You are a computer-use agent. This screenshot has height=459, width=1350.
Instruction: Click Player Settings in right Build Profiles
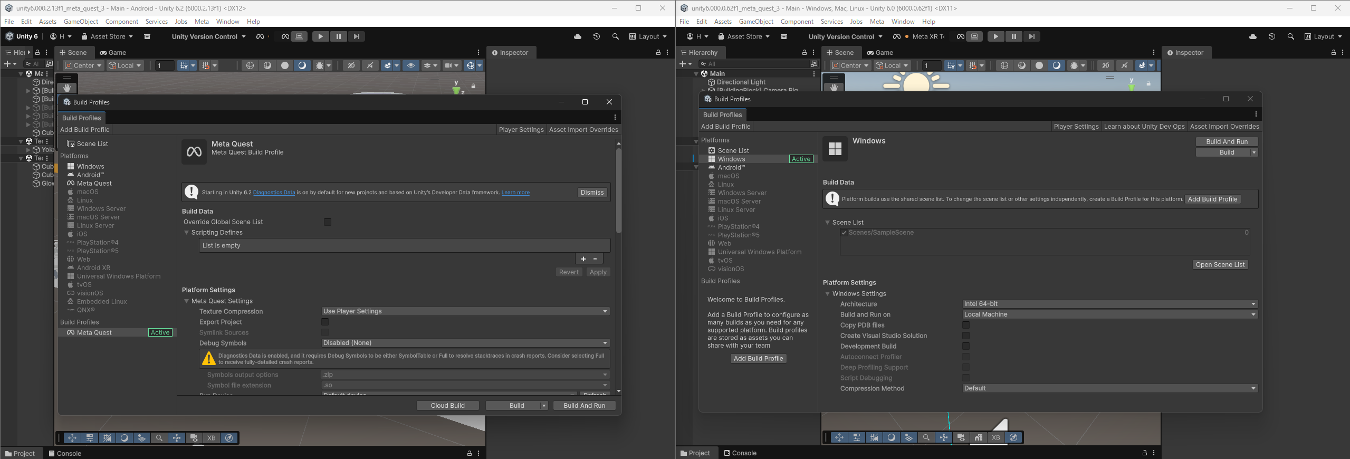pos(1076,127)
